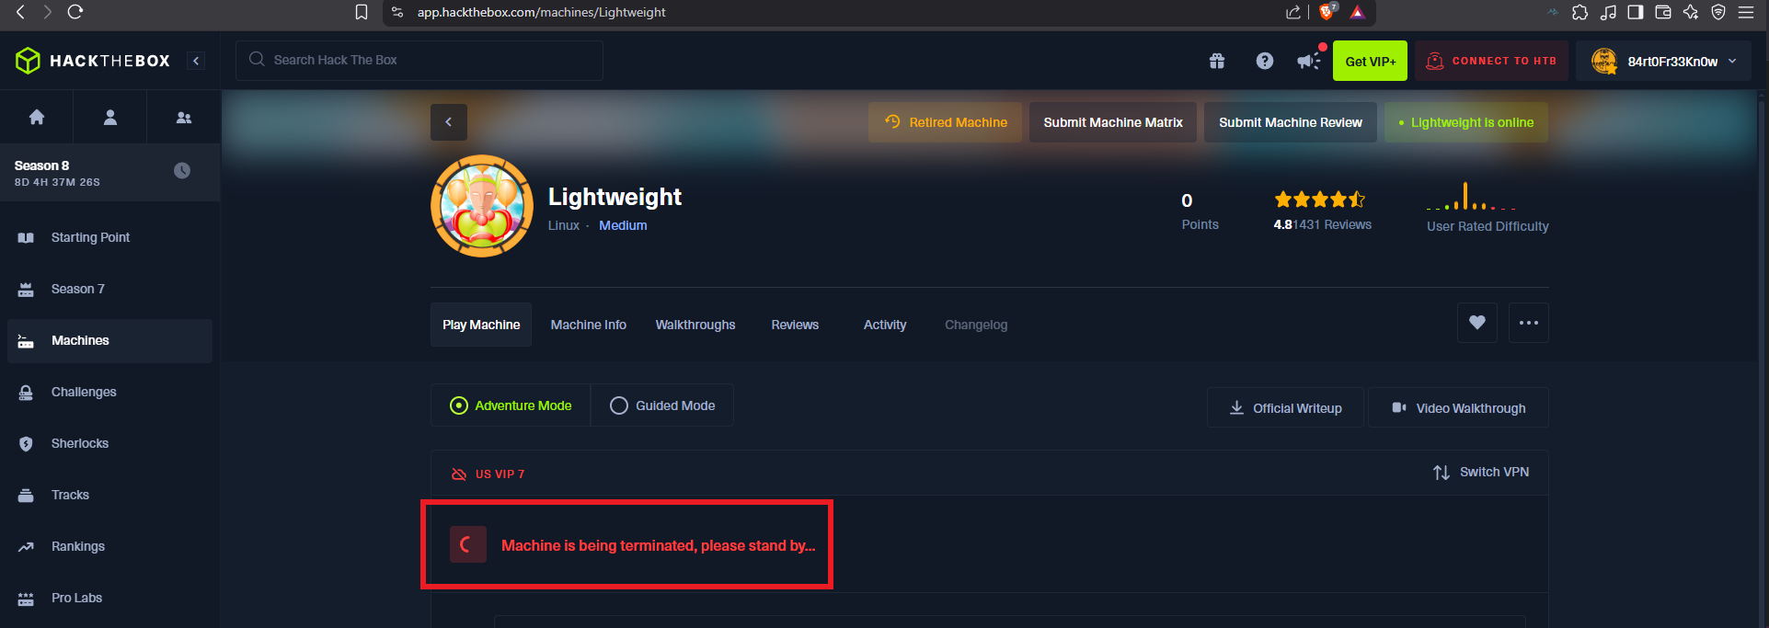Screen dimensions: 1769x628
Task: Open the Play Machine tab
Action: click(481, 325)
